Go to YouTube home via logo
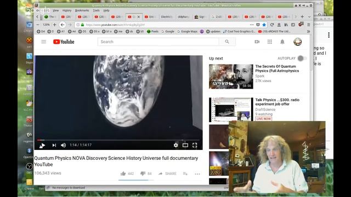 pos(64,42)
